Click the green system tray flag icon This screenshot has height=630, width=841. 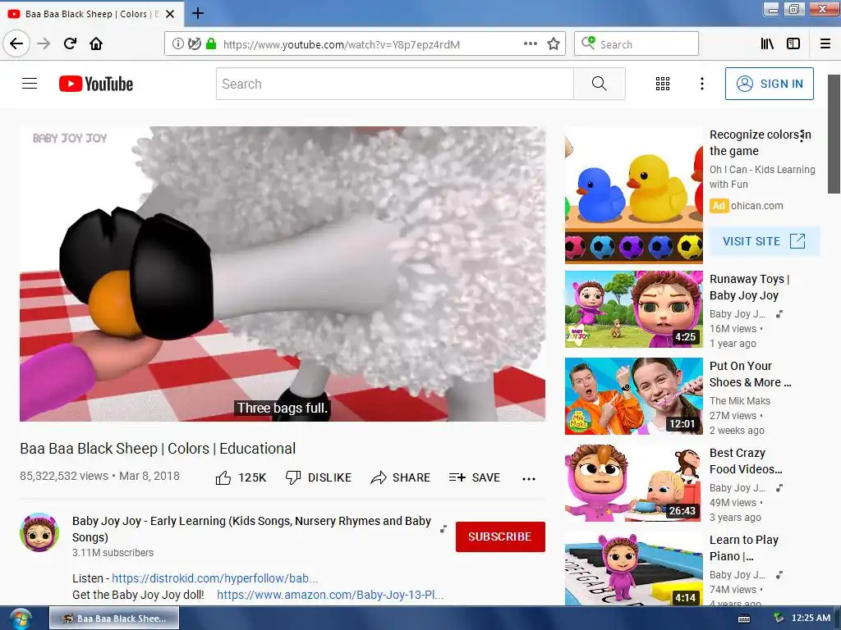click(x=779, y=618)
